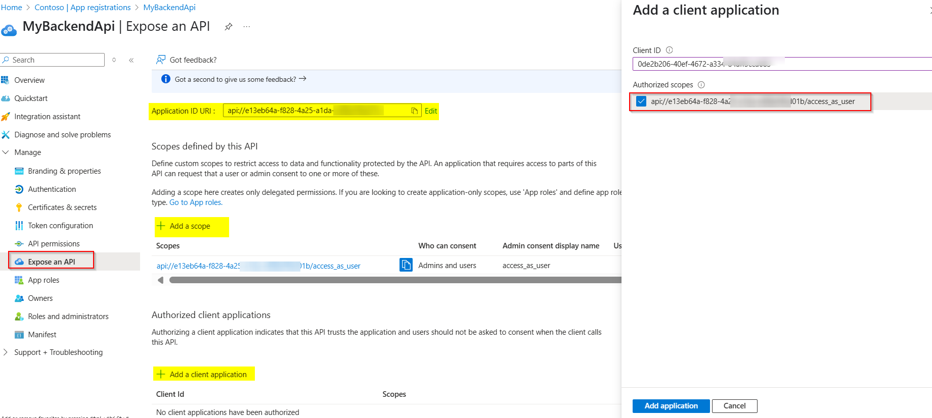This screenshot has width=932, height=418.
Task: Click the feedback person icon
Action: coord(161,60)
